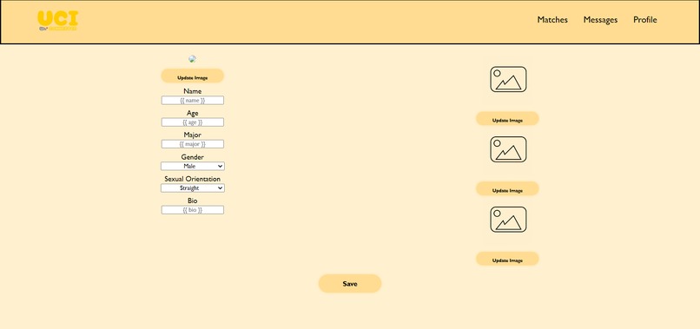Open the Sexual Orientation dropdown
This screenshot has width=700, height=329.
[x=193, y=188]
